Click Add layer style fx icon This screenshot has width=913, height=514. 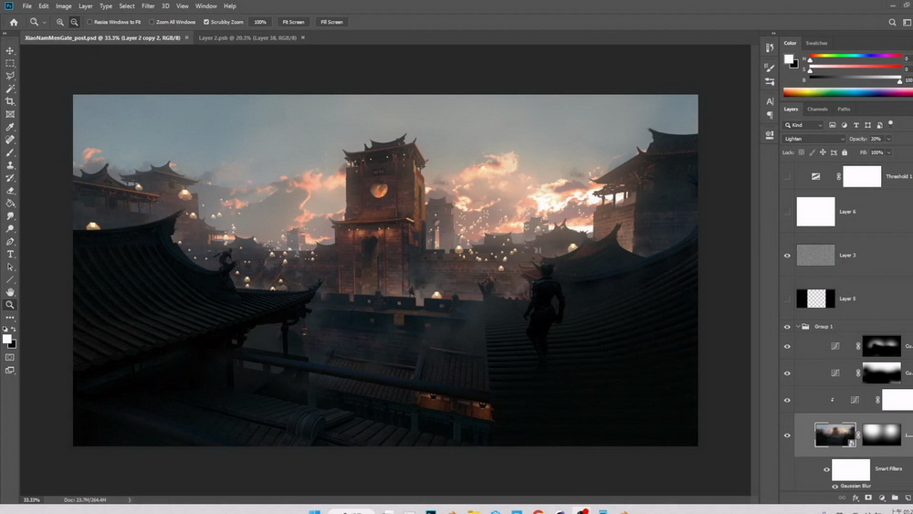(855, 498)
